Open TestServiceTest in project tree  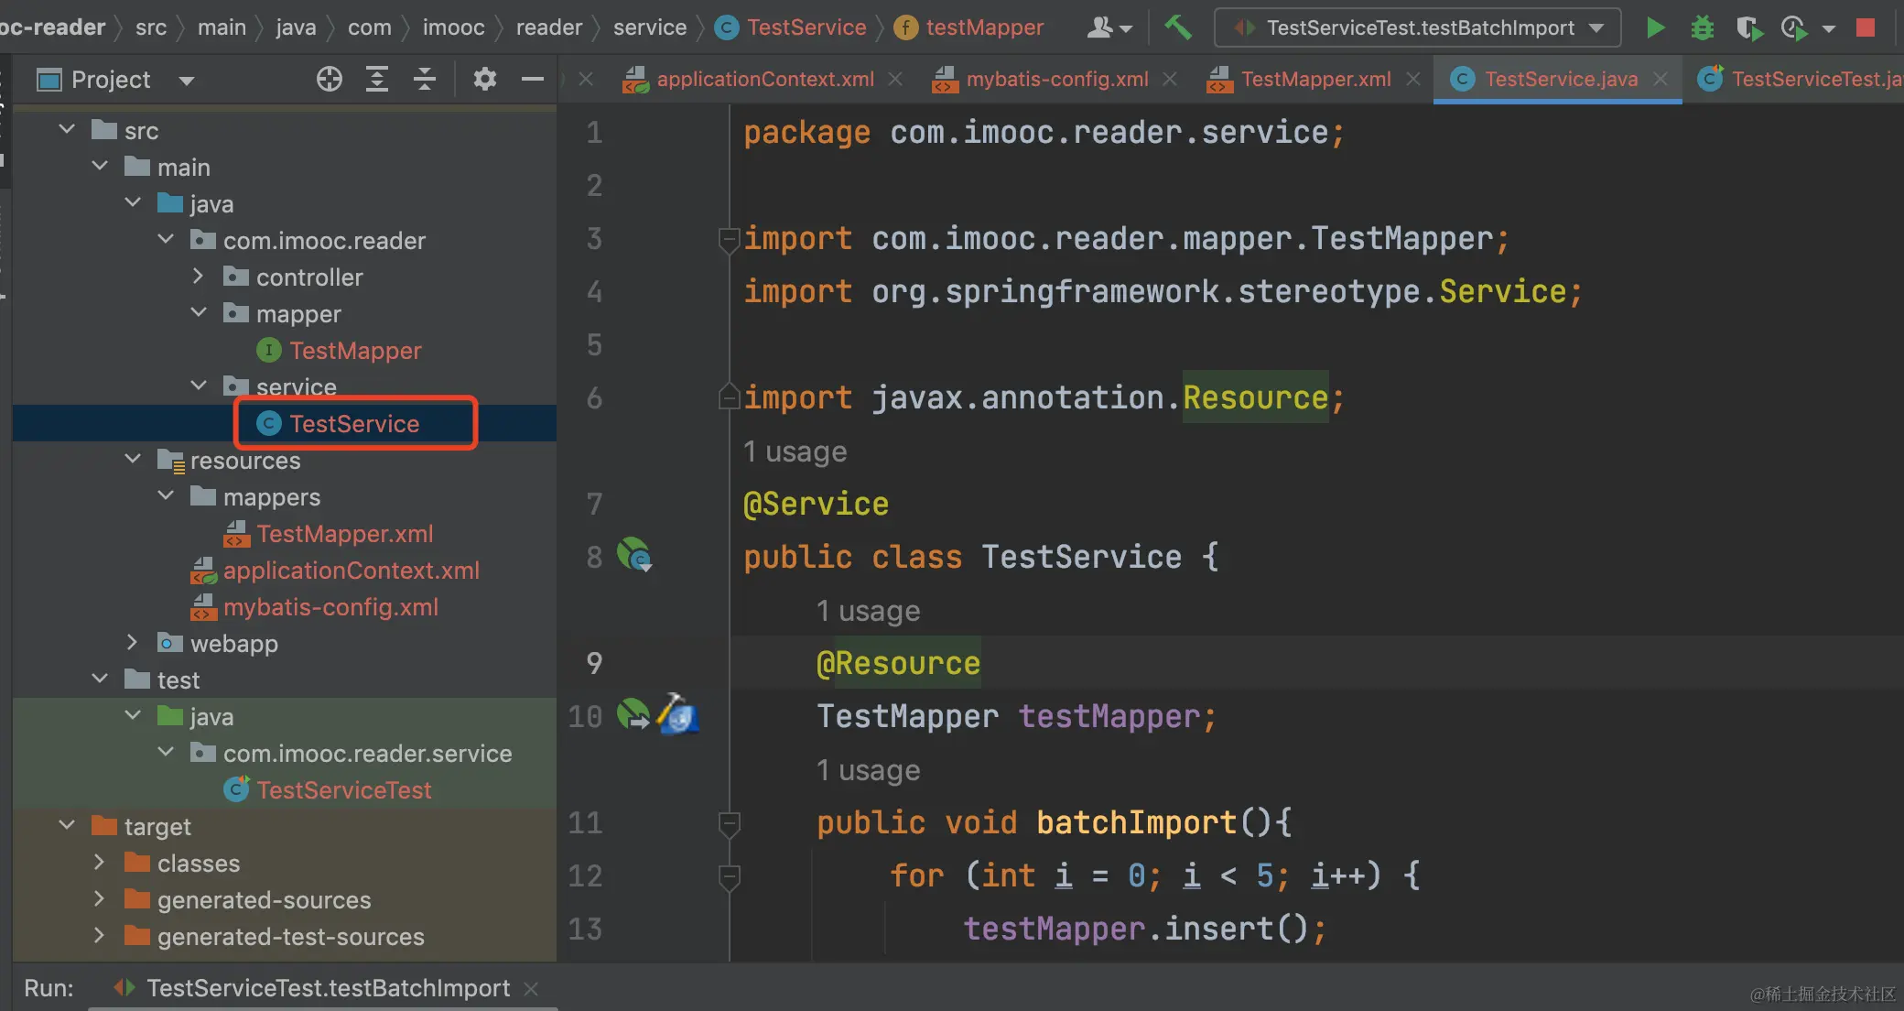[343, 789]
